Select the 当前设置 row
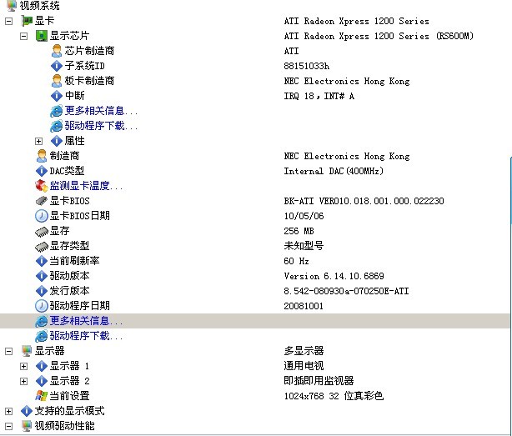Screen dimensions: 512x436 [x=69, y=396]
